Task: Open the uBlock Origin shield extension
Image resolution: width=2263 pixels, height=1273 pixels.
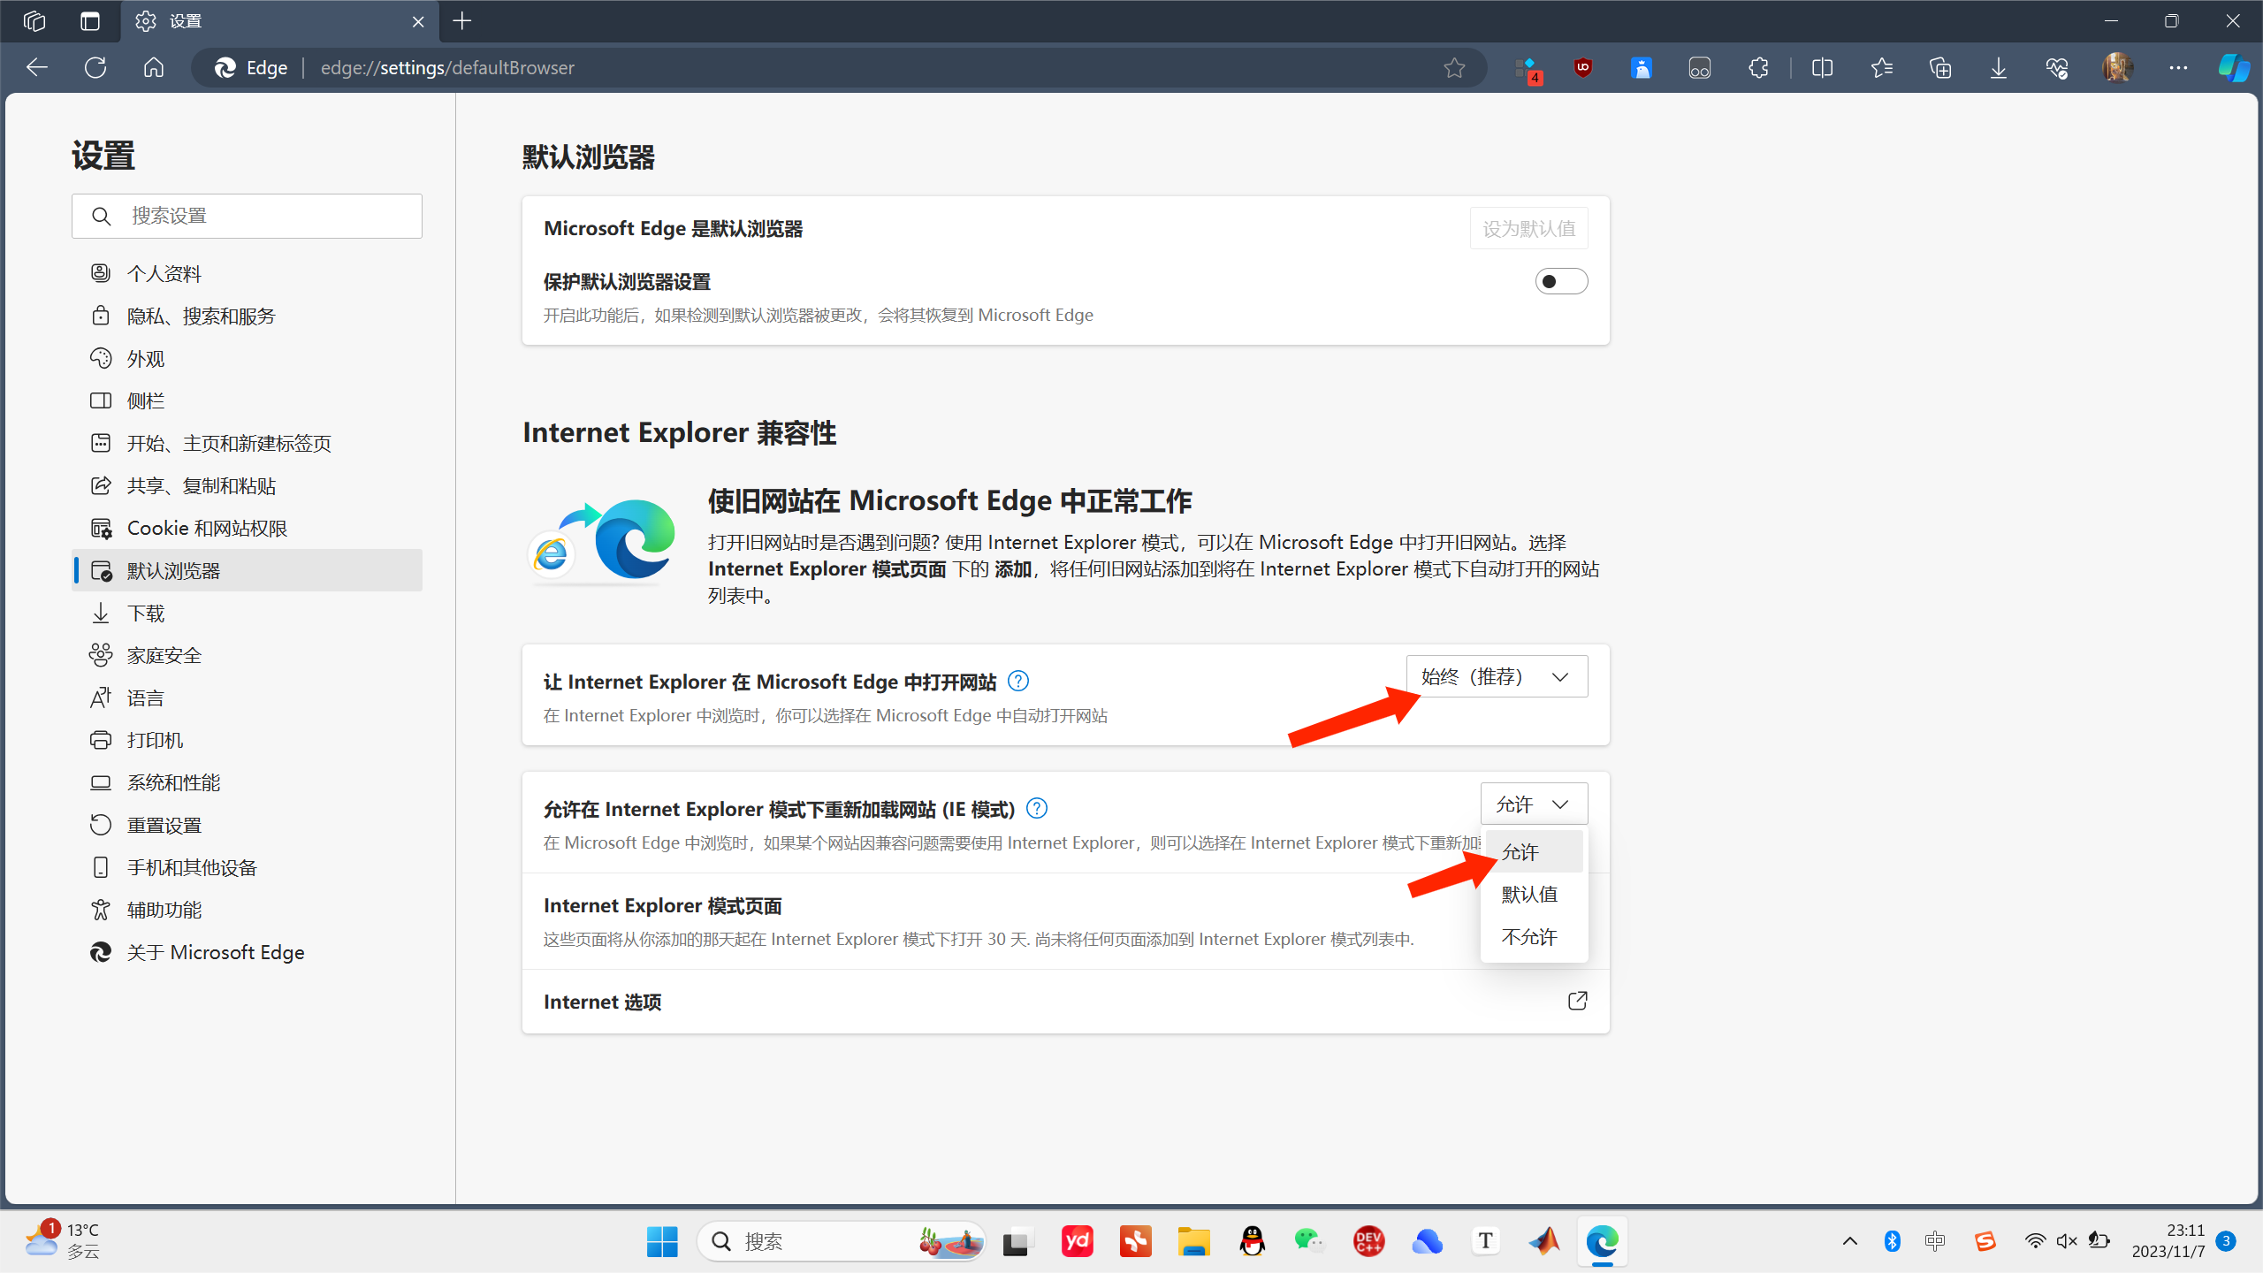Action: (1582, 68)
